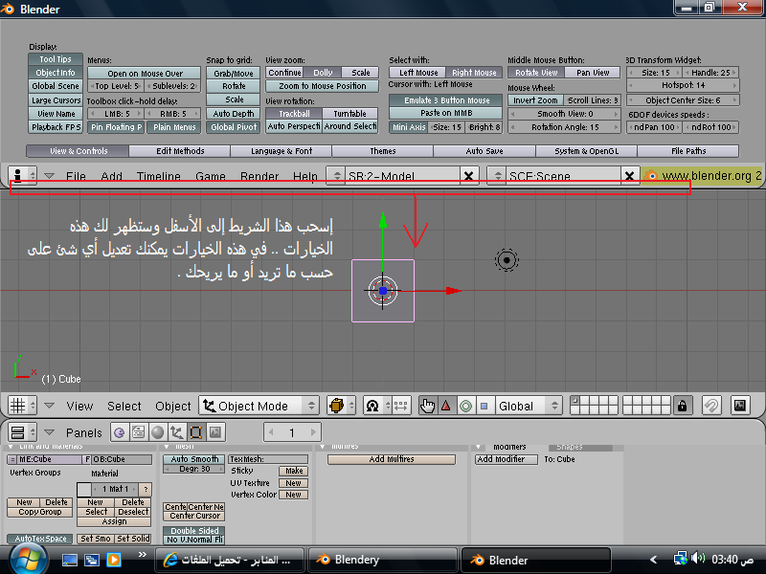The image size is (766, 574).
Task: Switch to the Editing context icon
Action: 196,432
